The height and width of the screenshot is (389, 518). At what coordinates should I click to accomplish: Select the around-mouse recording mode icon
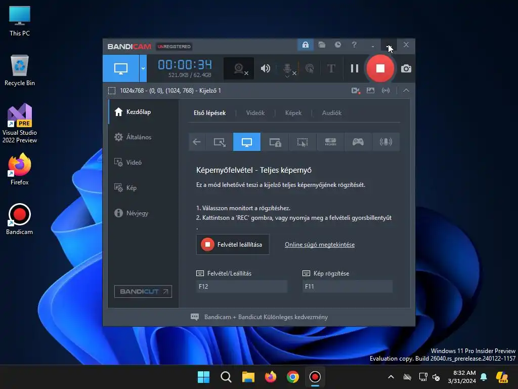coord(303,142)
